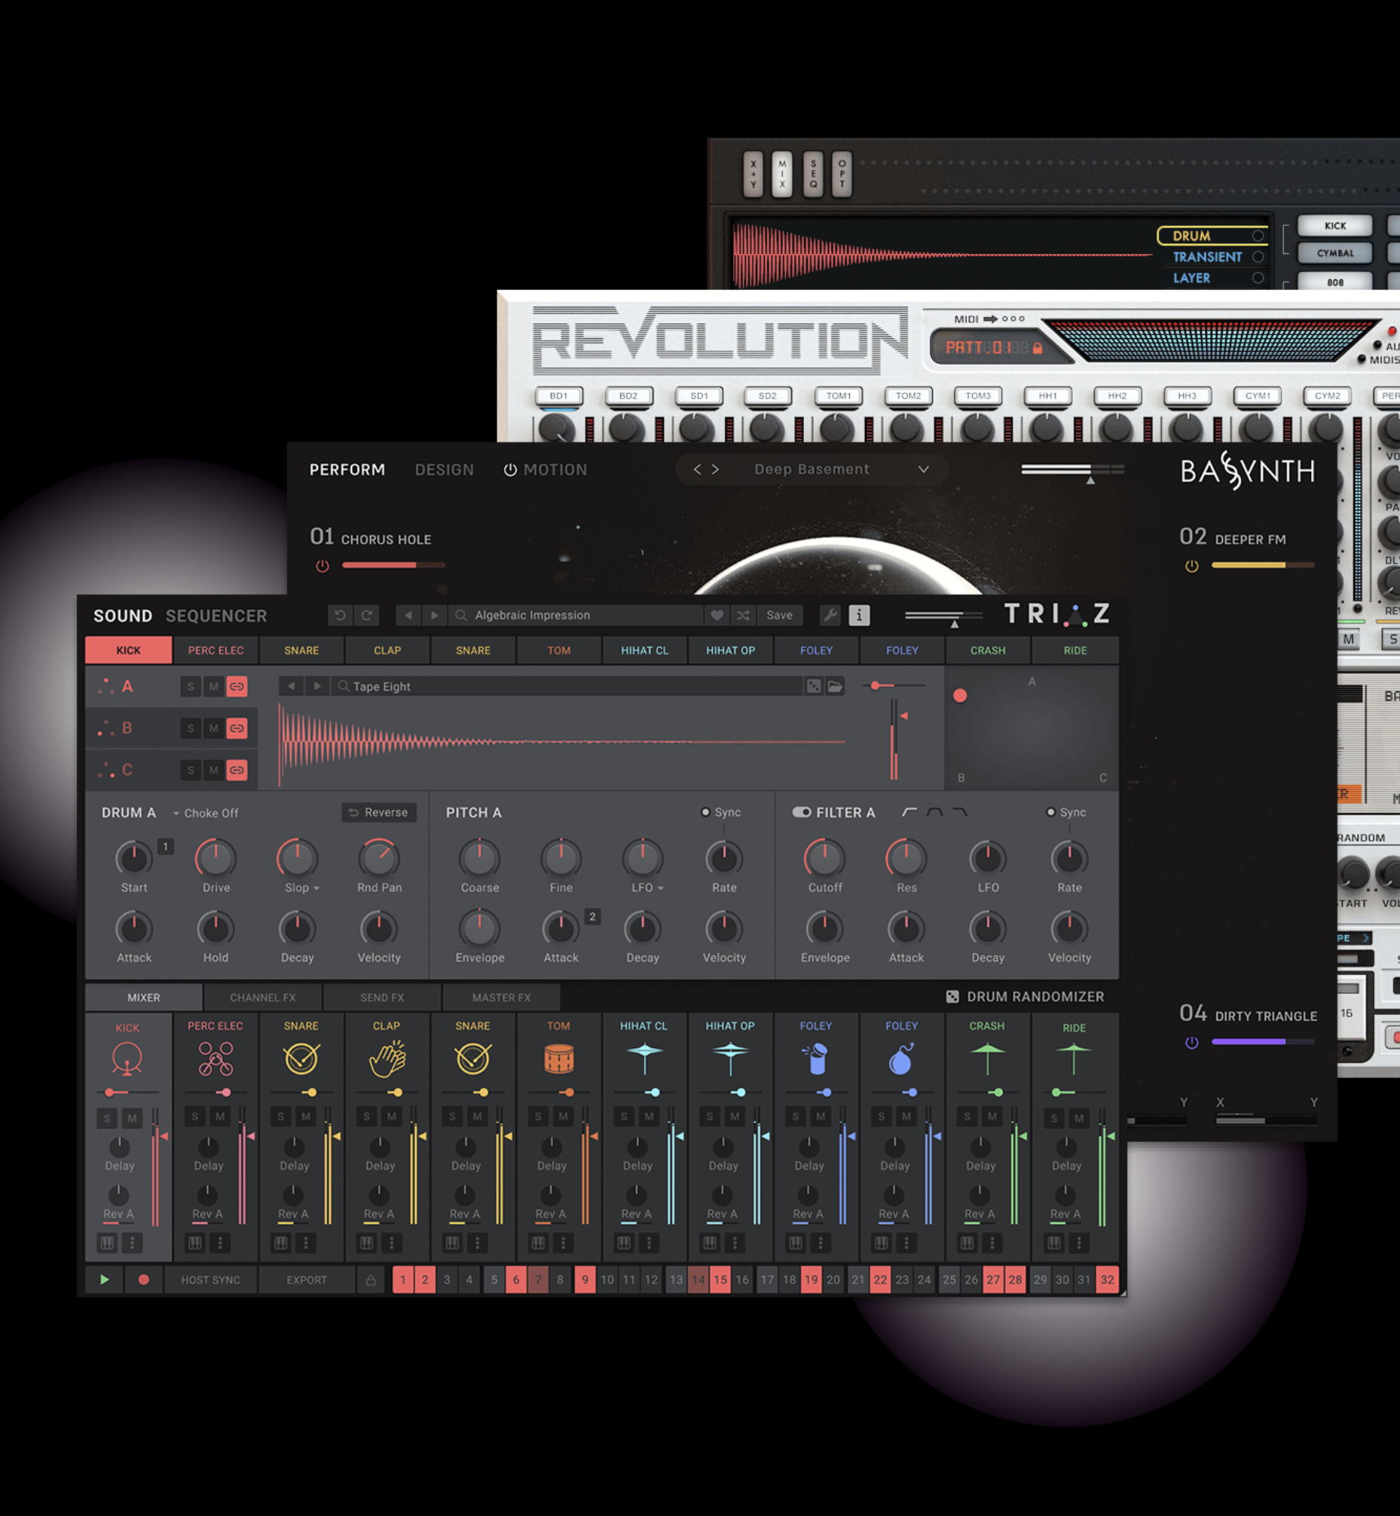This screenshot has width=1400, height=1516.
Task: Click the Export button
Action: click(307, 1279)
